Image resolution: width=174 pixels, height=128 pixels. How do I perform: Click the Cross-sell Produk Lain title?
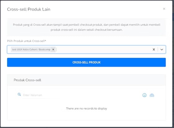29,9
